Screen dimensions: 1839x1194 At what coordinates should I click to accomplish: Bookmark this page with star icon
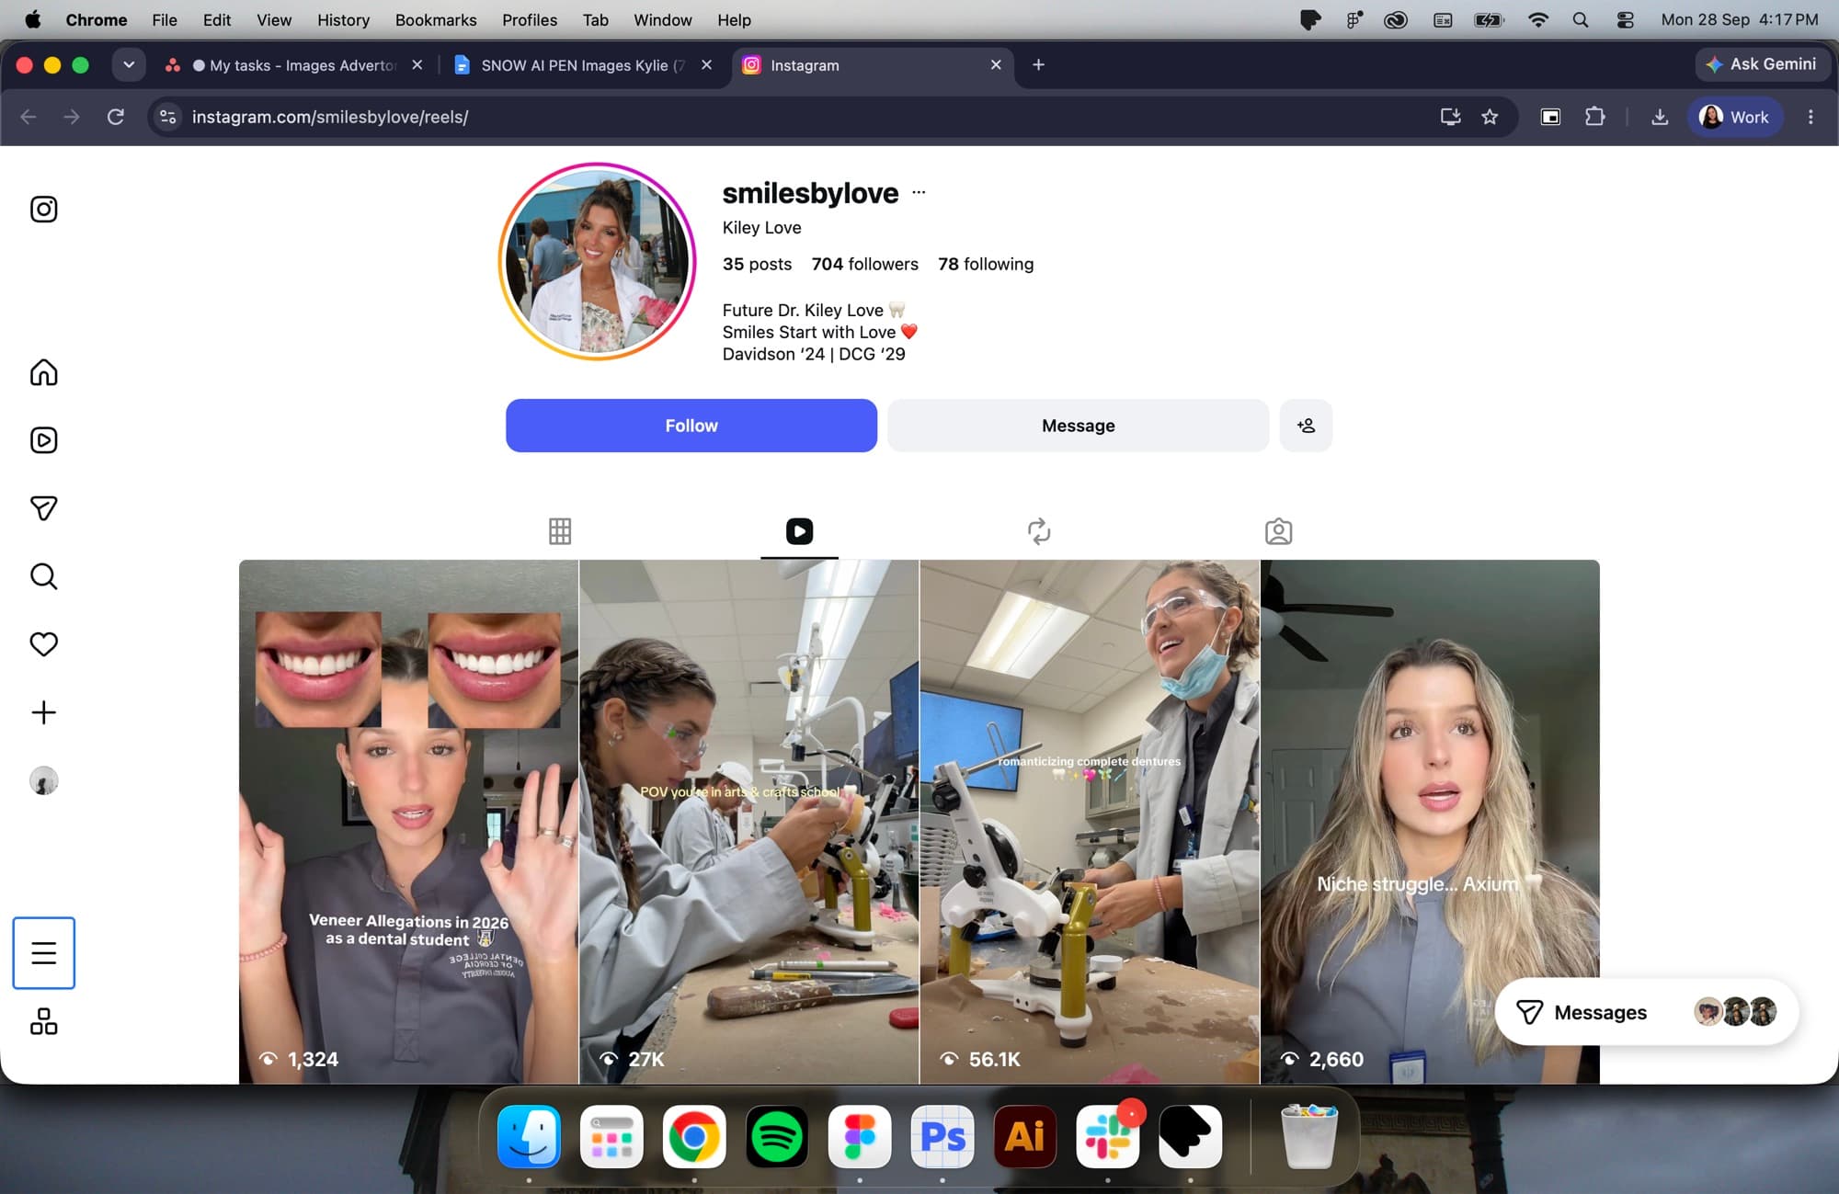tap(1490, 117)
